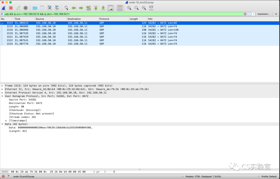The image size is (280, 179).
Task: Jump to the last packet icon
Action: coord(103,8)
